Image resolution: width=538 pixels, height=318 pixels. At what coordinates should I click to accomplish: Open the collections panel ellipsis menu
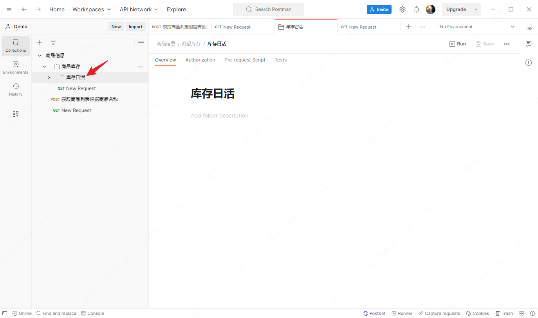coord(141,42)
